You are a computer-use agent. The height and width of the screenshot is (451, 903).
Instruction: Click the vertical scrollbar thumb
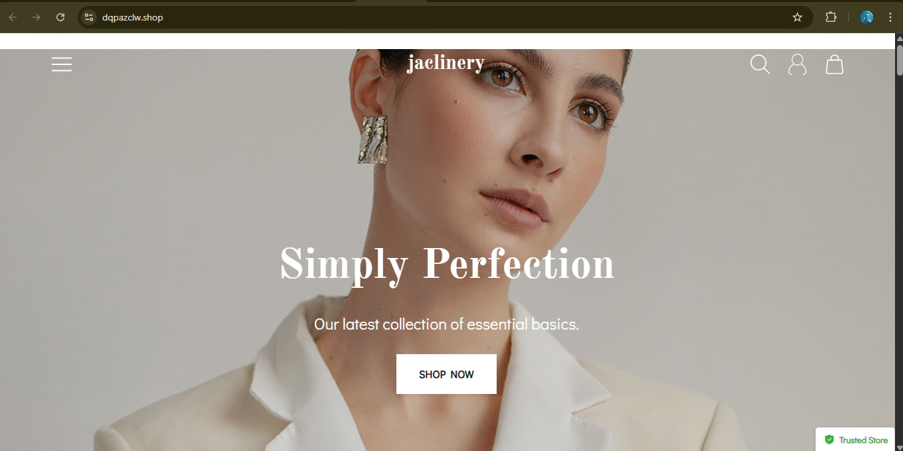point(900,60)
